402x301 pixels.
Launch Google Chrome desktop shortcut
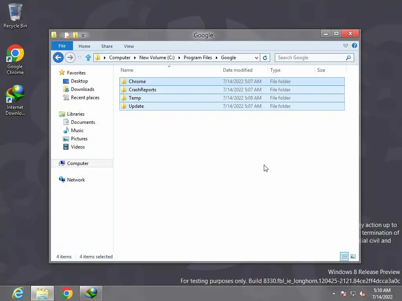pyautogui.click(x=15, y=60)
